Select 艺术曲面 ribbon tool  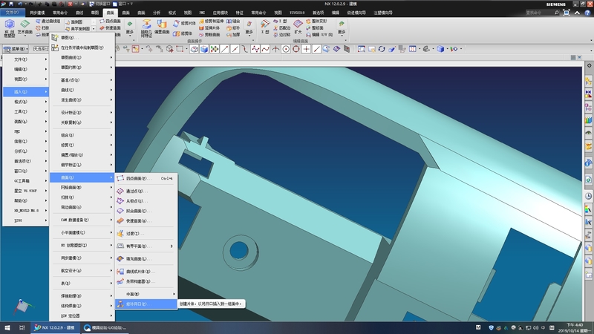25,26
